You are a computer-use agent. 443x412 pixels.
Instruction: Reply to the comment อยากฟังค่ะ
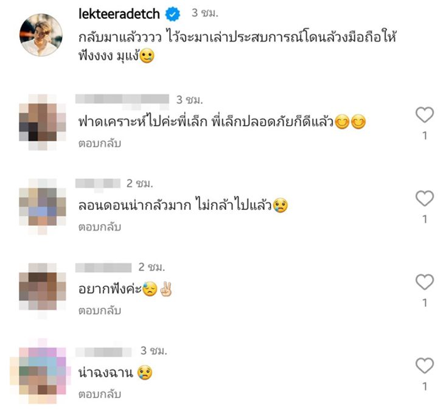(100, 310)
